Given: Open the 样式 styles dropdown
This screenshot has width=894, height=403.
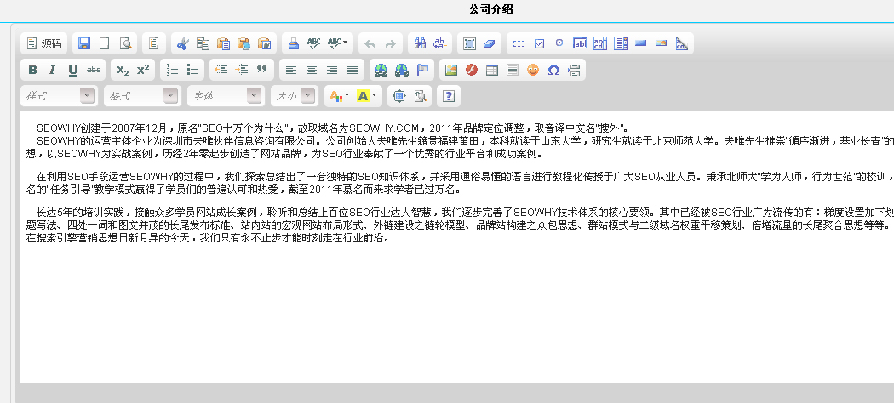Looking at the screenshot, I should 58,95.
